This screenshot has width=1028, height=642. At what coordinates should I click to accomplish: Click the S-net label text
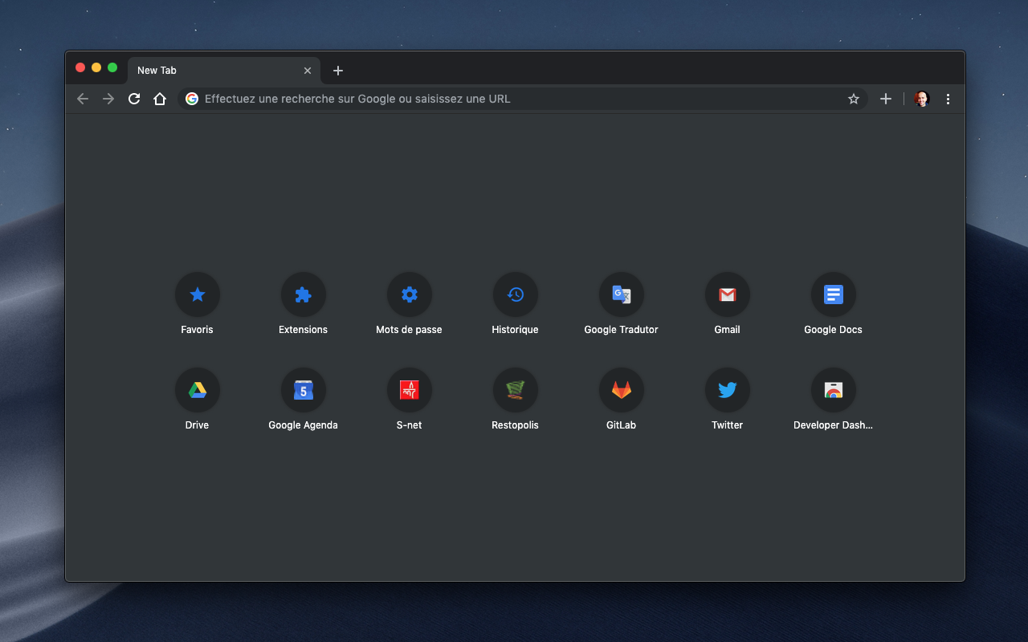pyautogui.click(x=409, y=425)
